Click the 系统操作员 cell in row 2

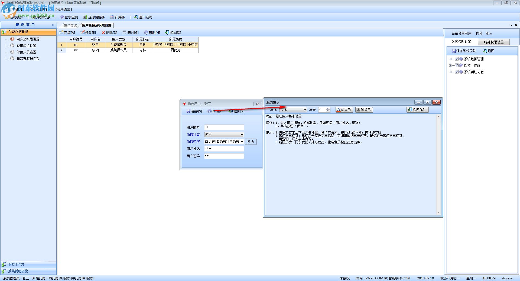119,50
